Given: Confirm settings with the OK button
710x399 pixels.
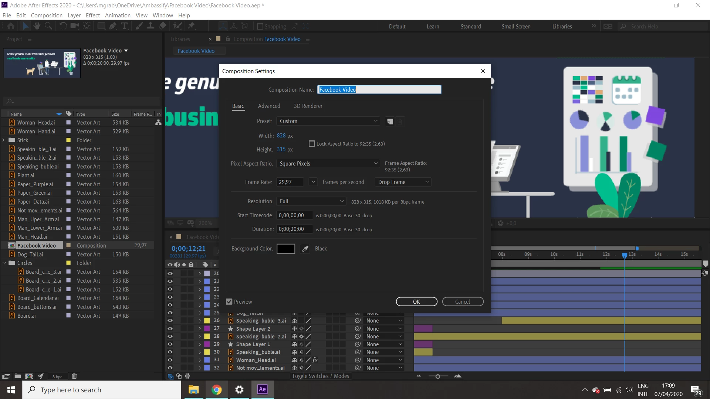Looking at the screenshot, I should 416,302.
